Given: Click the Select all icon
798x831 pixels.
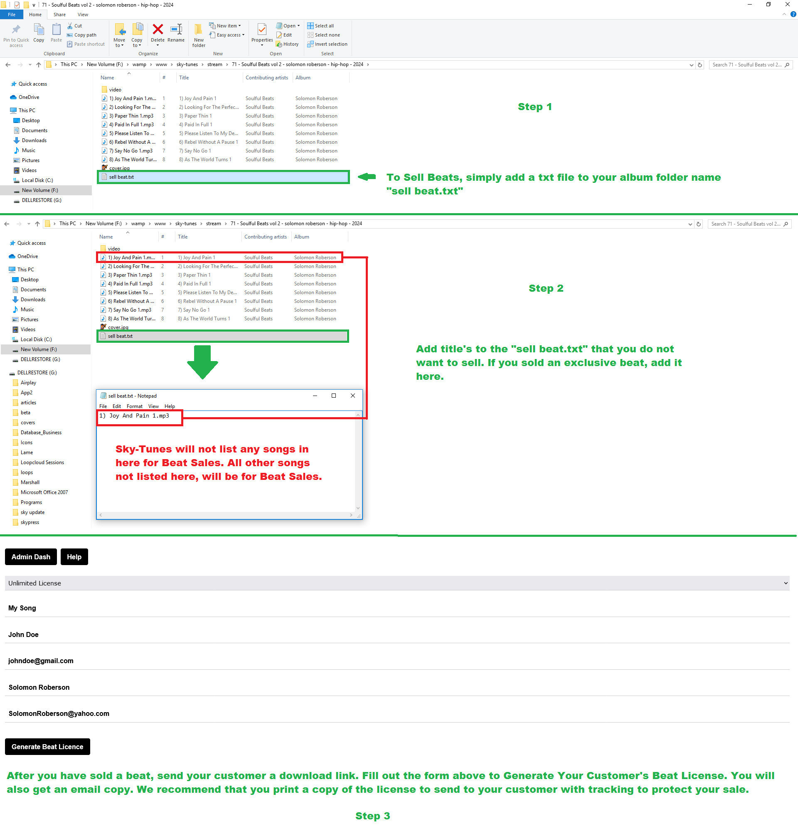Looking at the screenshot, I should click(x=310, y=26).
